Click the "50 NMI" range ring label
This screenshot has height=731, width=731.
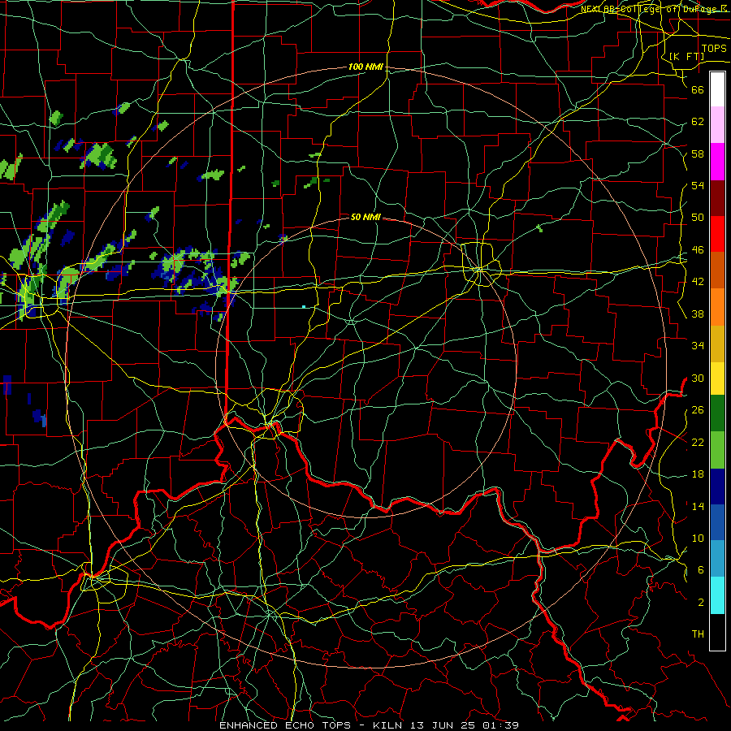point(365,217)
